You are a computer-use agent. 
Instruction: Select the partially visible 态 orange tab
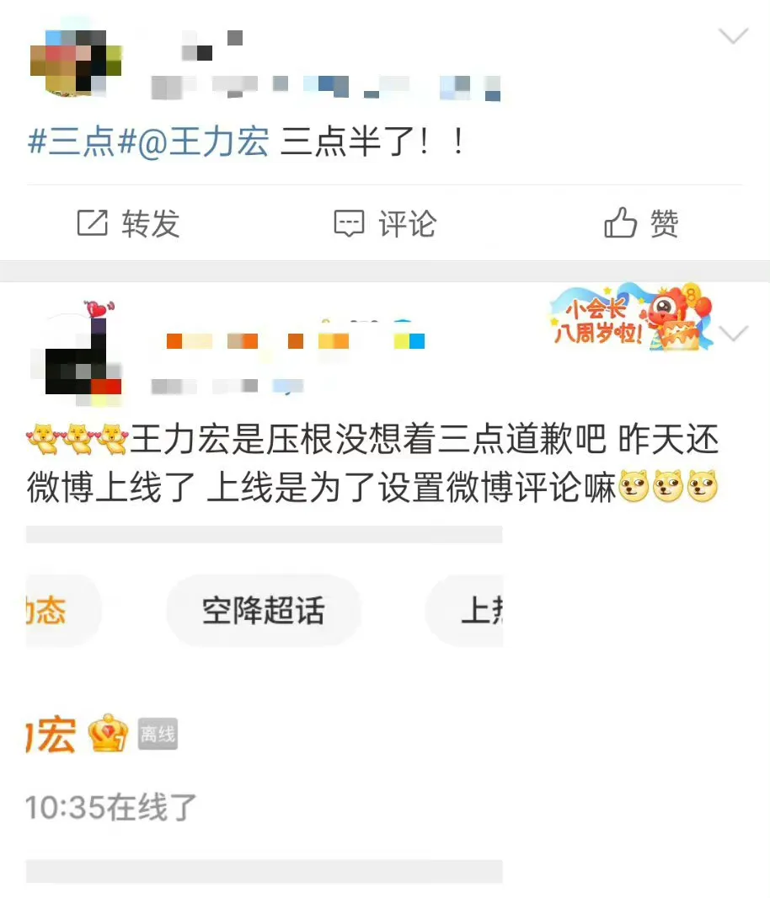(63, 611)
